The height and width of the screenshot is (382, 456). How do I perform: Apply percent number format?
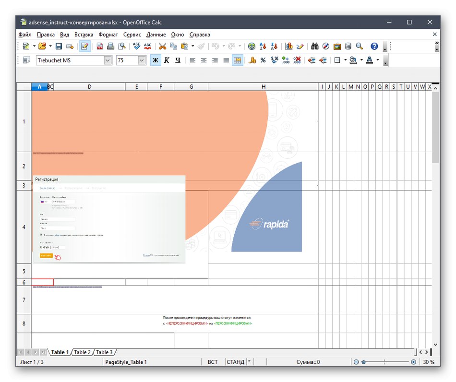[x=263, y=60]
